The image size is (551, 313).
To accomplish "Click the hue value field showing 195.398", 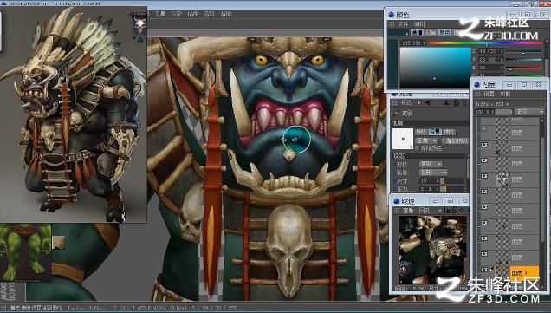I will 413,43.
